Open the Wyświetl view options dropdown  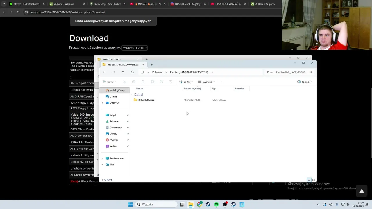[206, 82]
